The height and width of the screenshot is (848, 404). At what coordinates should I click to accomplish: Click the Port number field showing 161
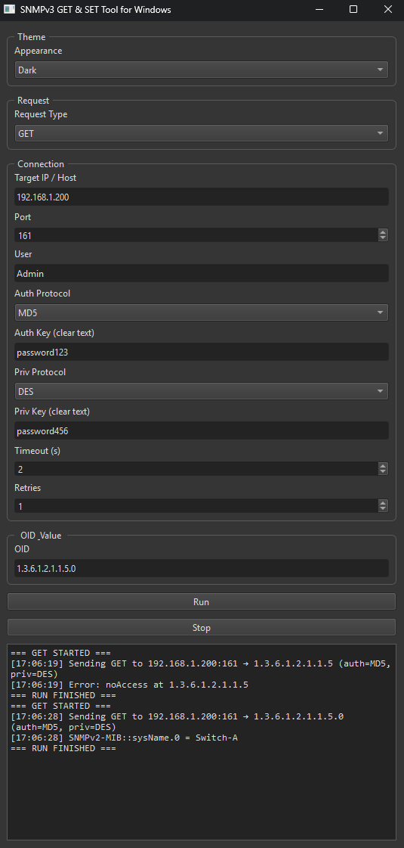[x=196, y=235]
